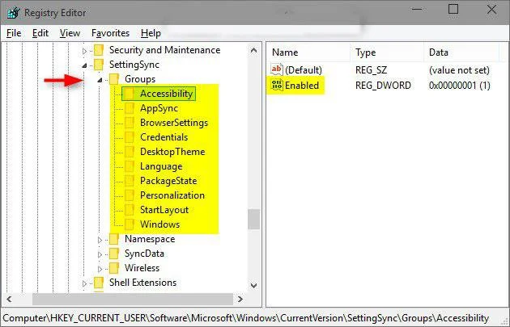Viewport: 510px width, 327px height.
Task: Click the PackageState folder icon
Action: [x=130, y=181]
